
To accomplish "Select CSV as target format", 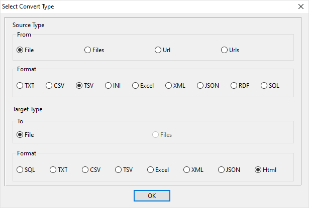I will click(85, 170).
